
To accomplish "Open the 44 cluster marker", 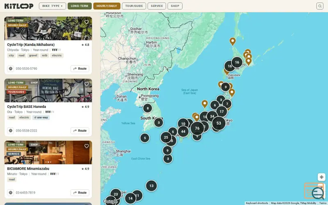I will (x=183, y=132).
